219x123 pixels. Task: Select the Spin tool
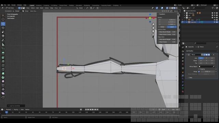pyautogui.click(x=3, y=77)
